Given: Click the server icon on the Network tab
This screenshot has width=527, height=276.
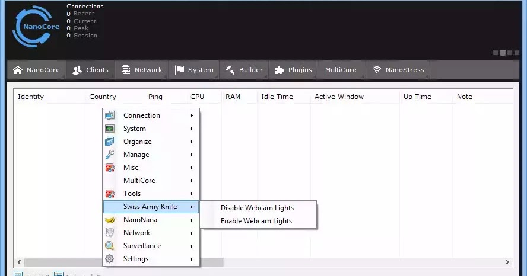Looking at the screenshot, I should click(x=126, y=70).
